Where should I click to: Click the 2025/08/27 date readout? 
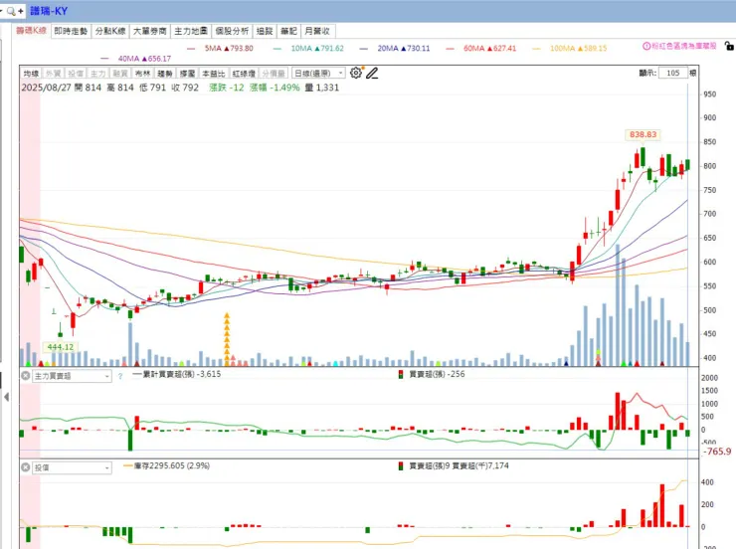(x=46, y=88)
